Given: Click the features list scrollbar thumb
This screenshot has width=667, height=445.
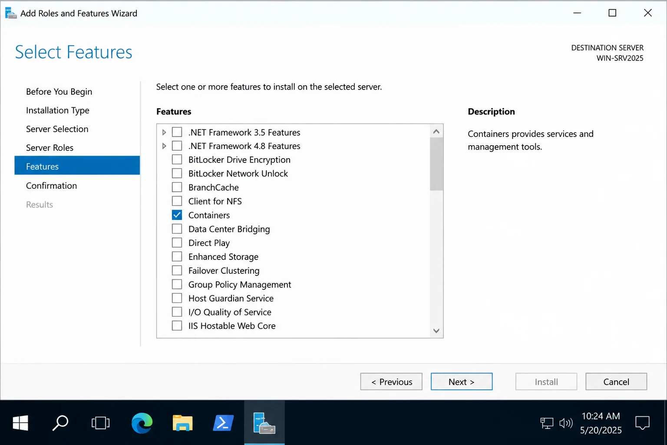Looking at the screenshot, I should (436, 164).
